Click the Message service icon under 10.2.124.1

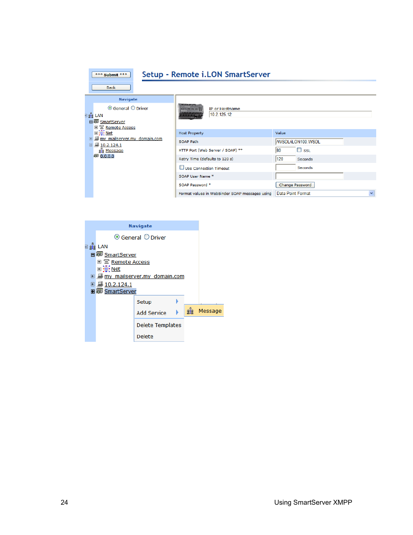tap(102, 150)
